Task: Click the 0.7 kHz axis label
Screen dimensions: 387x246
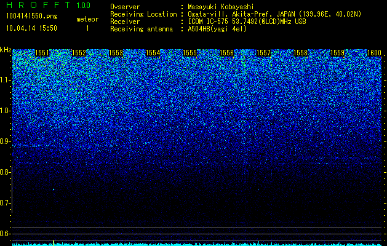Action: 6,203
